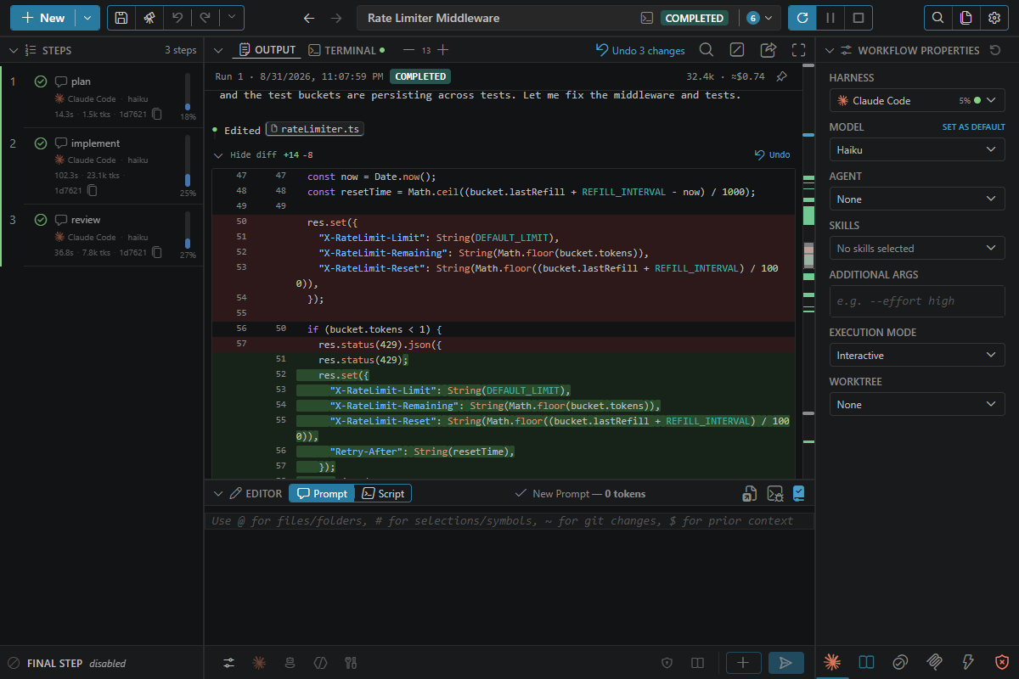1019x679 pixels.
Task: Go back with the left arrow
Action: (x=309, y=18)
